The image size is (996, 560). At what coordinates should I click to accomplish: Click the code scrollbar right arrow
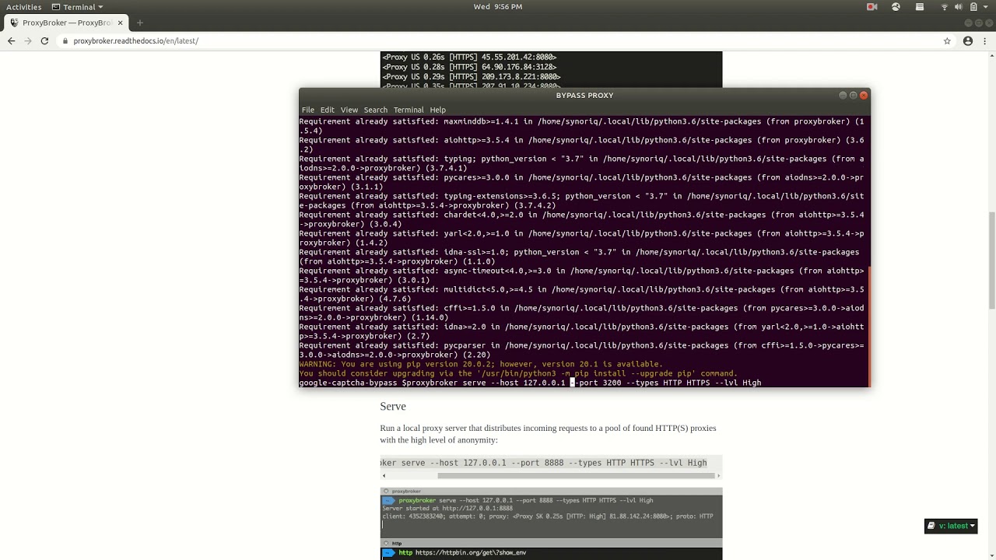(719, 475)
